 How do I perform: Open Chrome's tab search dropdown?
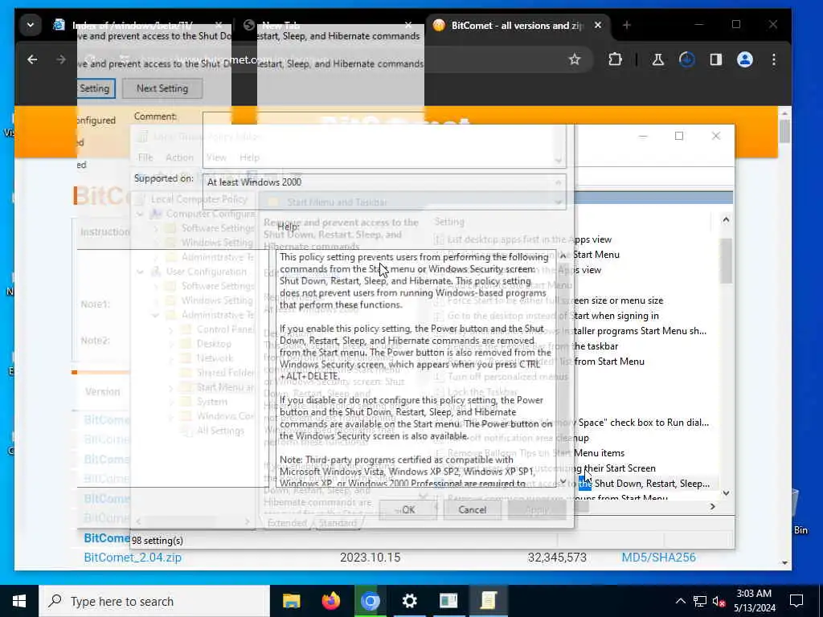[x=31, y=25]
